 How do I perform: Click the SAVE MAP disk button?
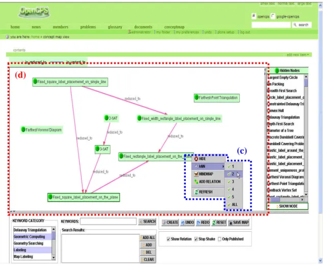238,223
